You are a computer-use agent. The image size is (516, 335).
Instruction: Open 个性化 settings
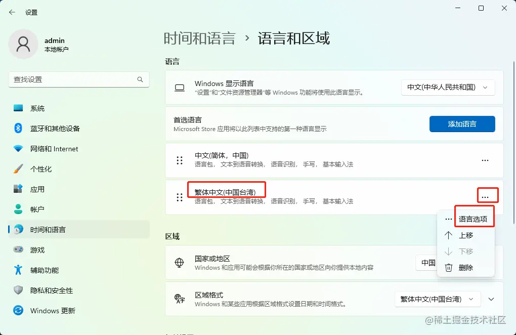pos(79,169)
